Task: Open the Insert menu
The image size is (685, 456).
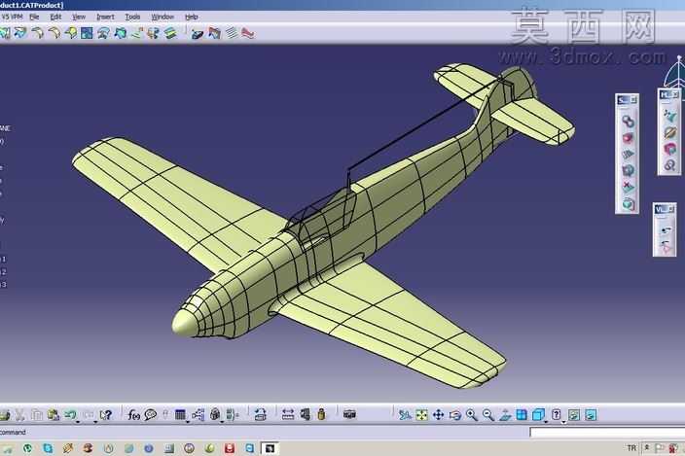Action: point(105,18)
